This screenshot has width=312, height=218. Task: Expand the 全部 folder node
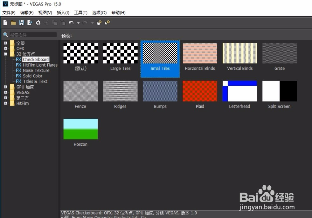click(6, 43)
